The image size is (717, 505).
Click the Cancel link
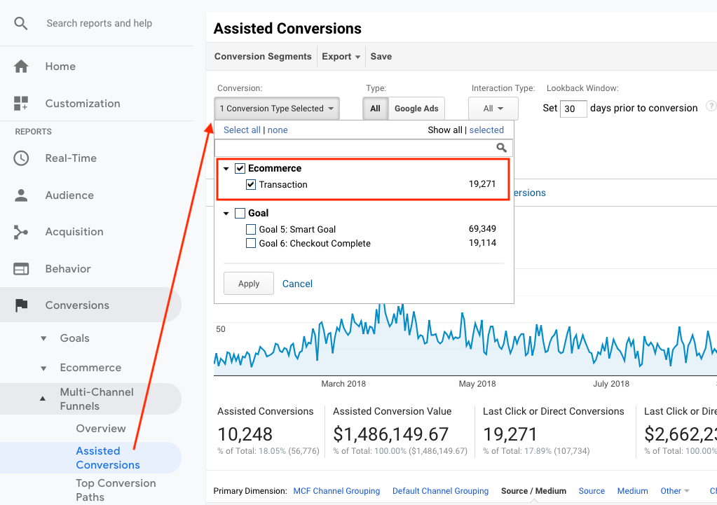(x=297, y=284)
